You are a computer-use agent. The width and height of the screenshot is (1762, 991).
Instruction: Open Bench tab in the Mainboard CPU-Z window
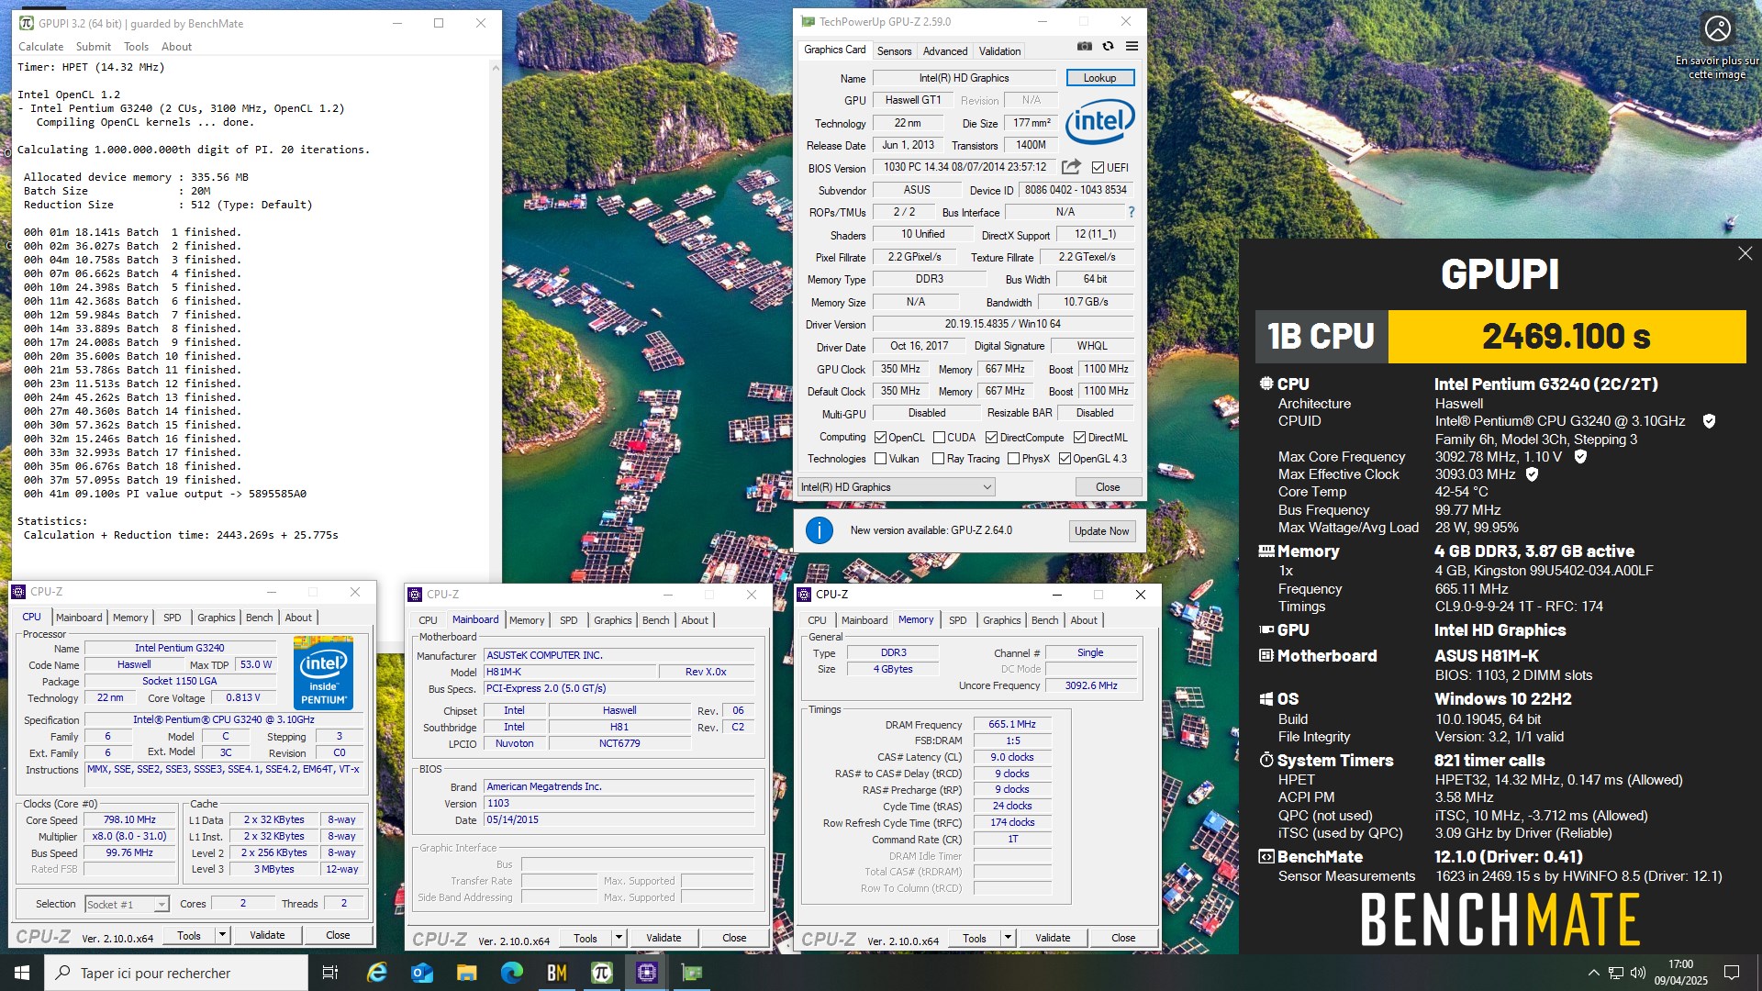tap(655, 620)
